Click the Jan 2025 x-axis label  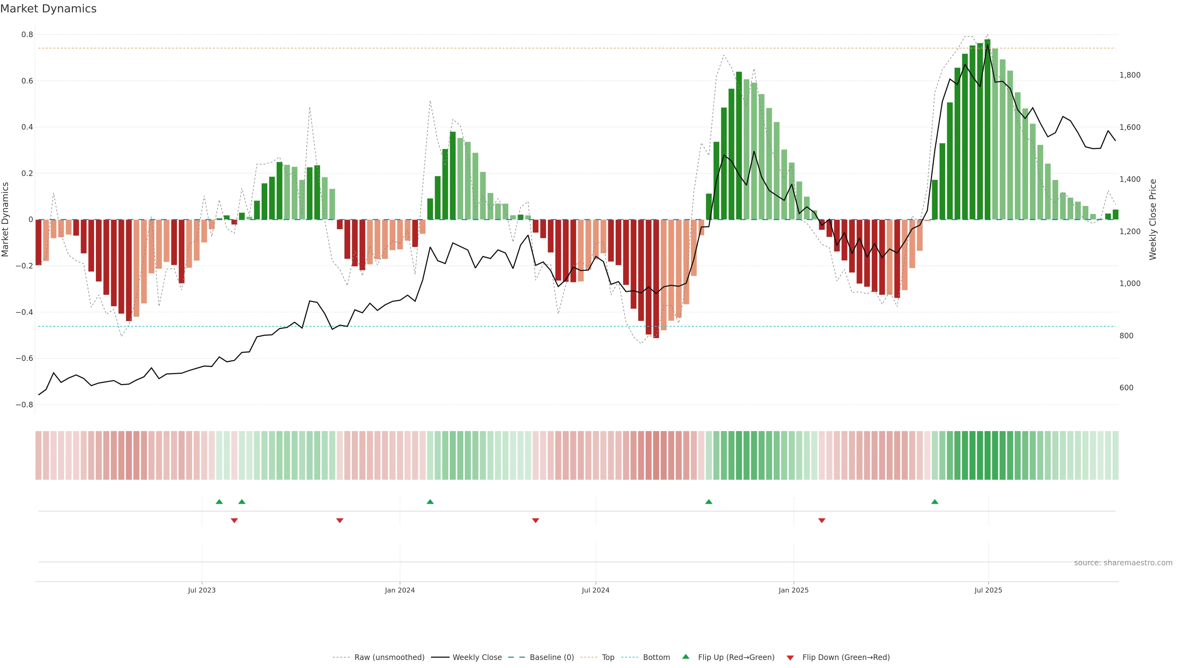[x=793, y=590]
